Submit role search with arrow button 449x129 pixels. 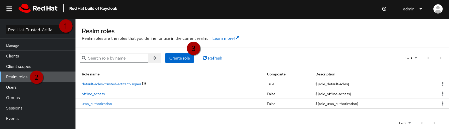click(155, 58)
